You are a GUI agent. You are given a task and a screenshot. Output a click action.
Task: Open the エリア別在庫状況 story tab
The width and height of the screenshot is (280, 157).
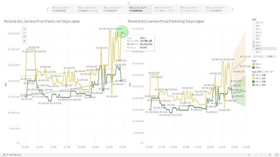[217, 9]
